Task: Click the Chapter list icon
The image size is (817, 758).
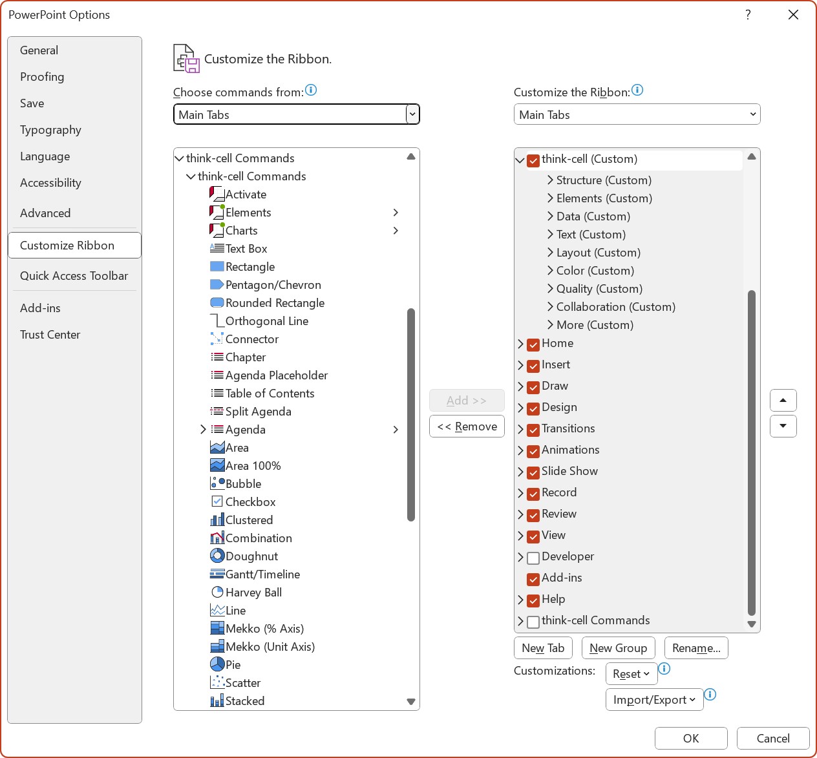Action: pyautogui.click(x=217, y=357)
